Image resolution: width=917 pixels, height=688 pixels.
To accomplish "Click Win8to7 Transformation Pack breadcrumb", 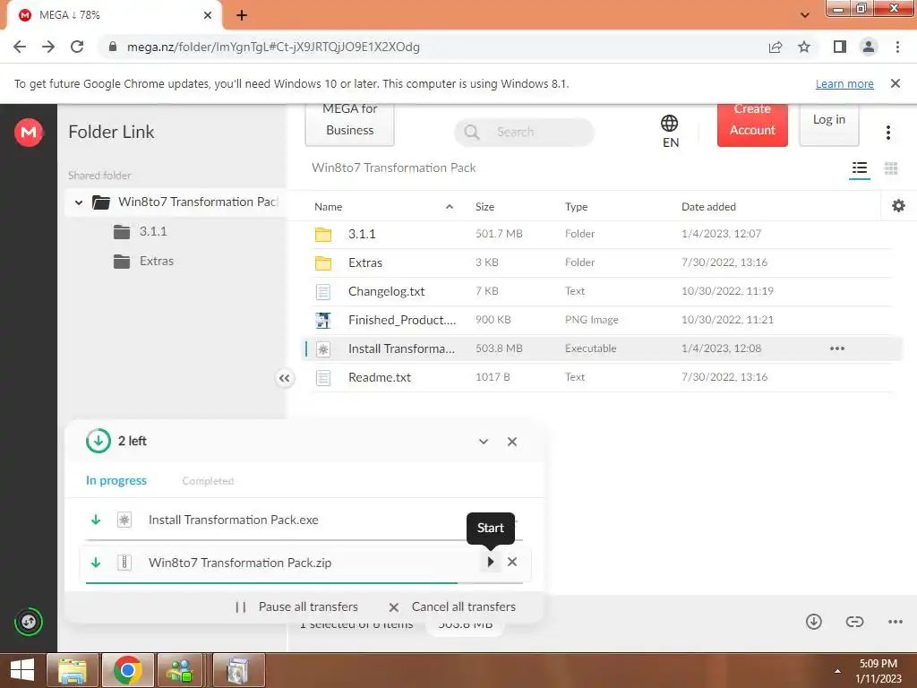I will click(394, 168).
